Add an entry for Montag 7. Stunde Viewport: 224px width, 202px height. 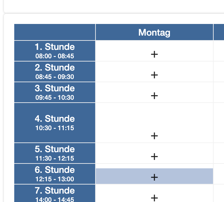(x=154, y=198)
